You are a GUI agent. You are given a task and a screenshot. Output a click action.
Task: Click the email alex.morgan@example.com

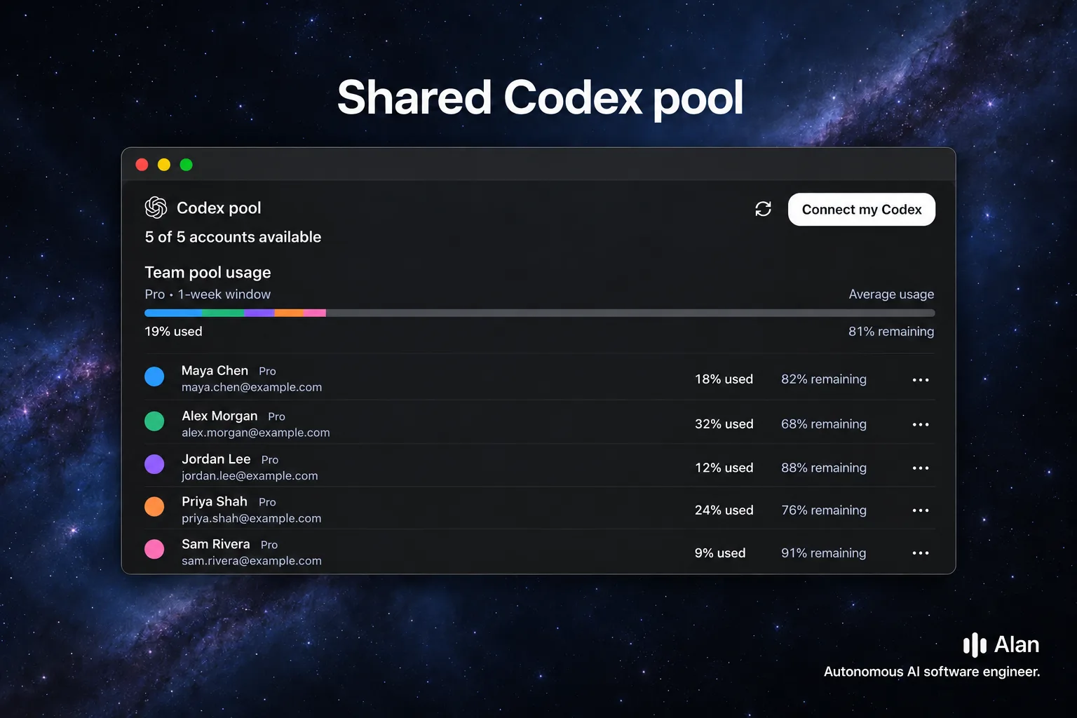[256, 433]
